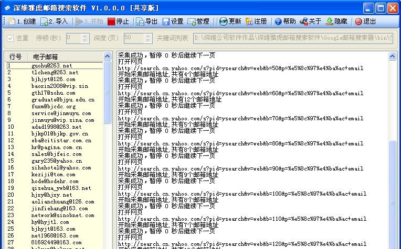401x249 pixels.
Task: Select row jinfiehang@163.com
Action: tap(54, 209)
